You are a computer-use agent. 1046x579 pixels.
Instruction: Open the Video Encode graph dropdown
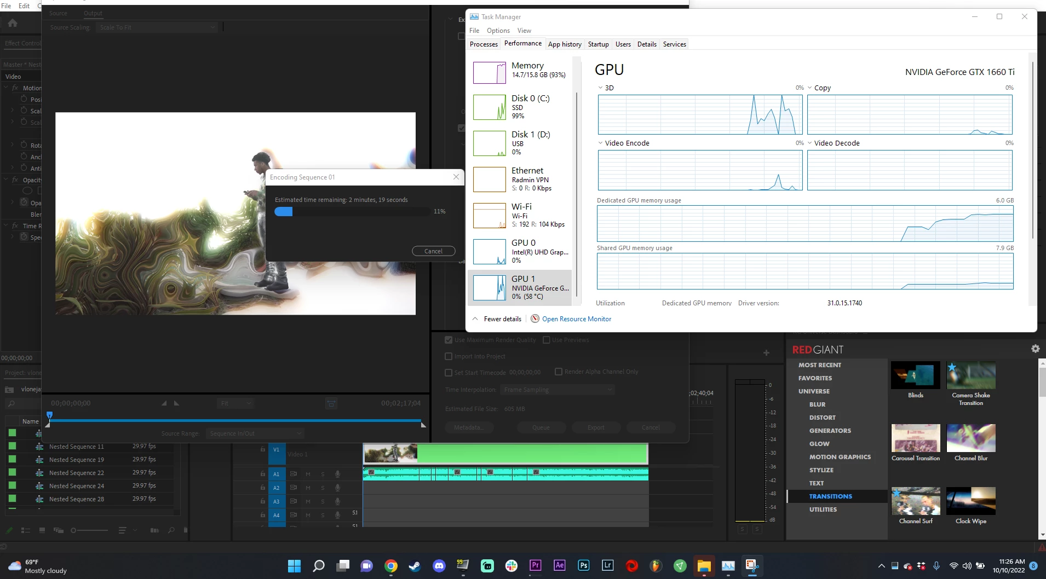point(601,143)
